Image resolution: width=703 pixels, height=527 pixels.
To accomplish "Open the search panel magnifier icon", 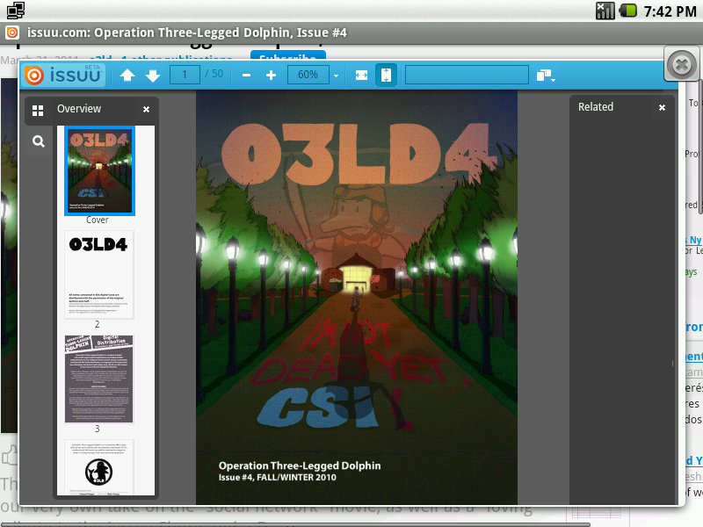I will [39, 141].
